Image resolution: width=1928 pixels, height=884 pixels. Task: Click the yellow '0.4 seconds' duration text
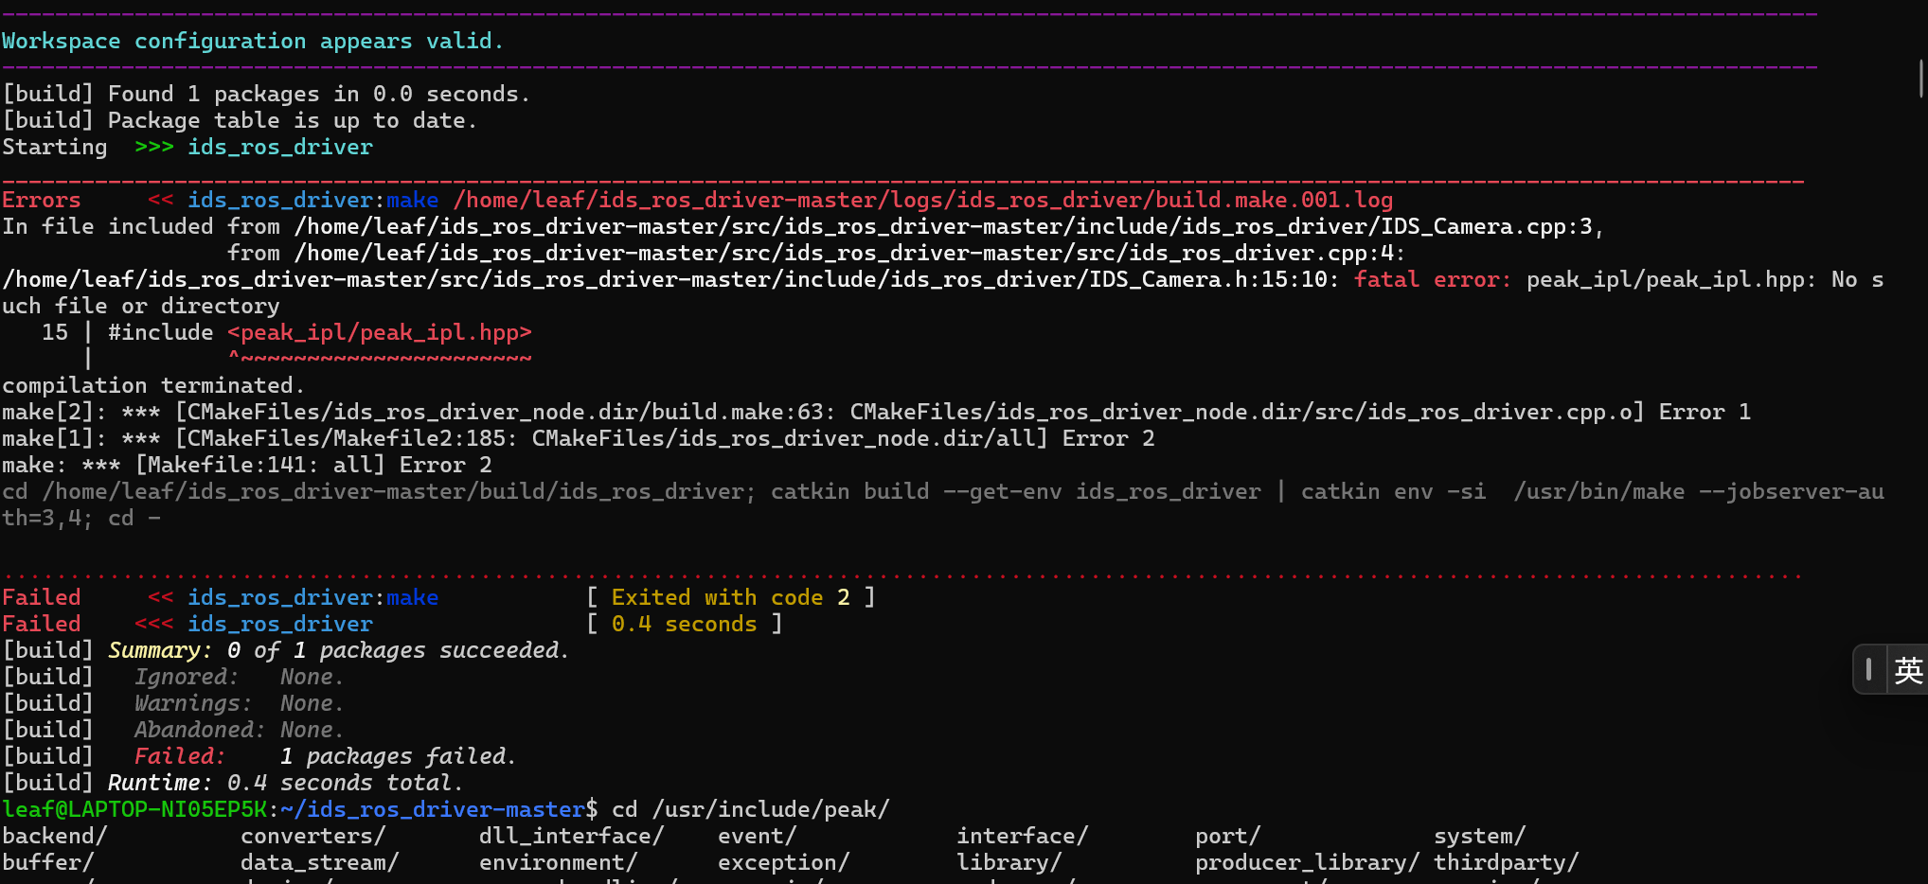pyautogui.click(x=684, y=625)
